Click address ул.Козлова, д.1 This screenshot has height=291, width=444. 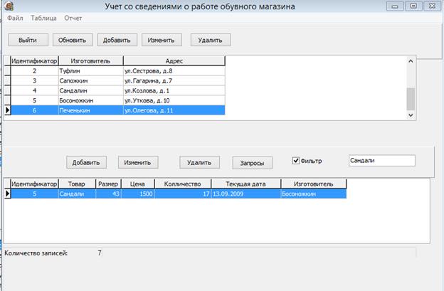[174, 90]
